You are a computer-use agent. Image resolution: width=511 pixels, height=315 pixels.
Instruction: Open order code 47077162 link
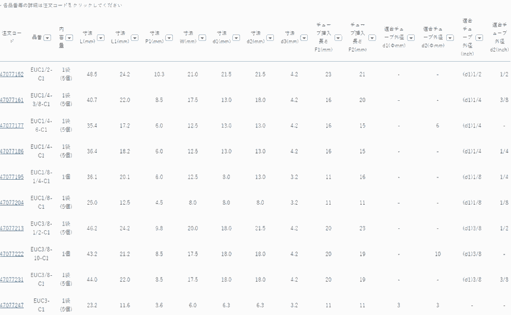coord(12,75)
